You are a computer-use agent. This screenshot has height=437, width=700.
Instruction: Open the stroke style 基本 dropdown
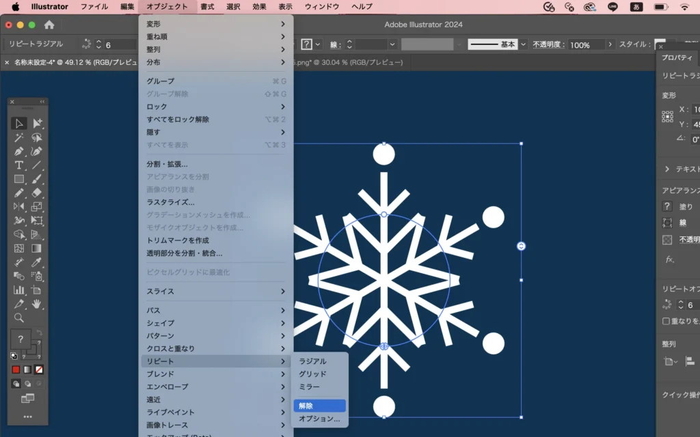(x=524, y=44)
